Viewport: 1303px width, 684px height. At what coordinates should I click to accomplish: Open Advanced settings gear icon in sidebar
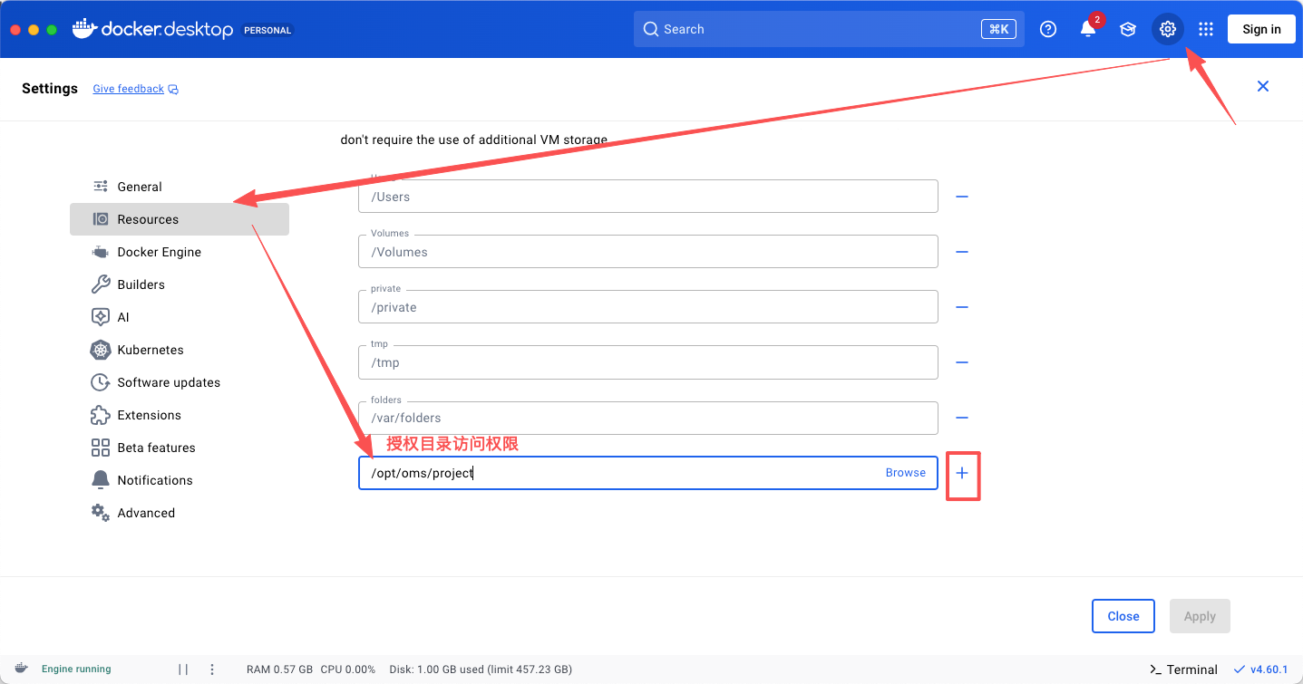[x=100, y=513]
